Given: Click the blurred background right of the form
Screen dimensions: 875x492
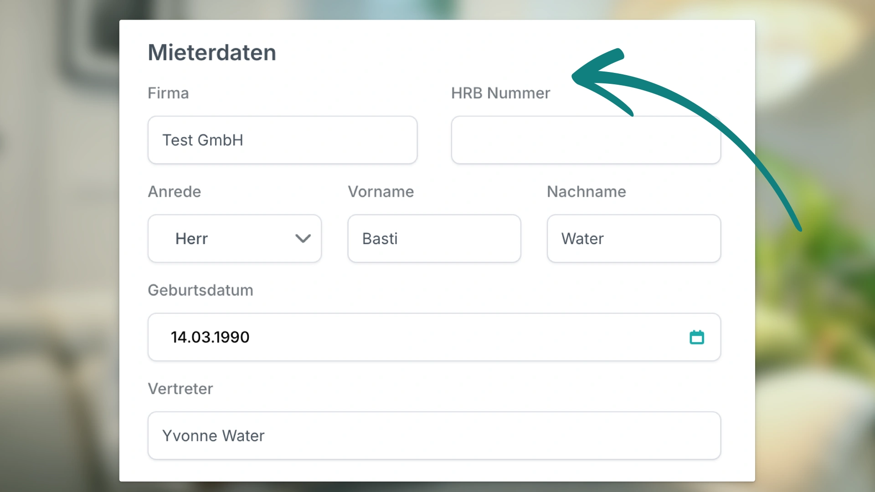Looking at the screenshot, I should [816, 319].
